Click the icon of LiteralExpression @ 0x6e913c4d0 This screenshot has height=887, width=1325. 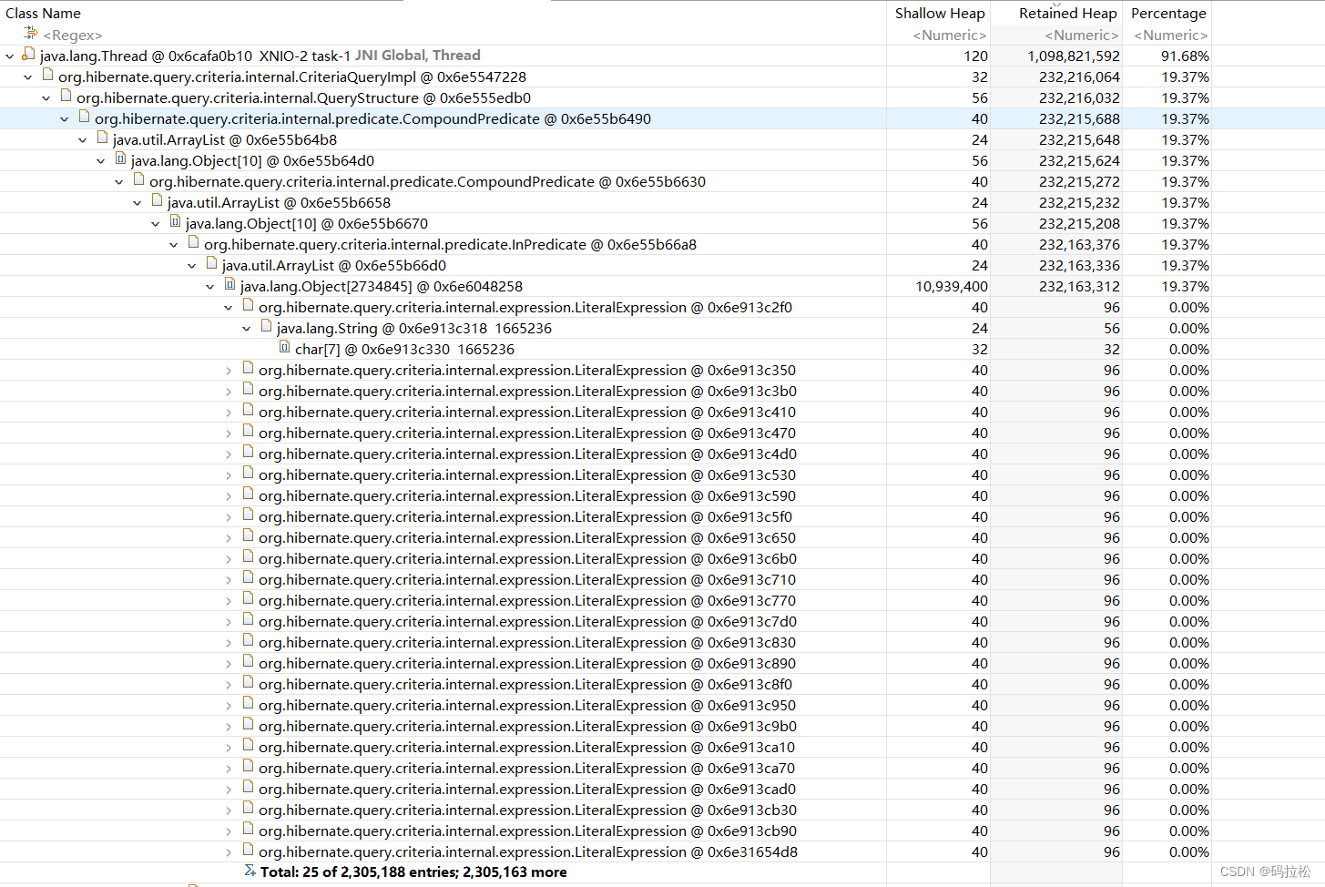click(248, 453)
